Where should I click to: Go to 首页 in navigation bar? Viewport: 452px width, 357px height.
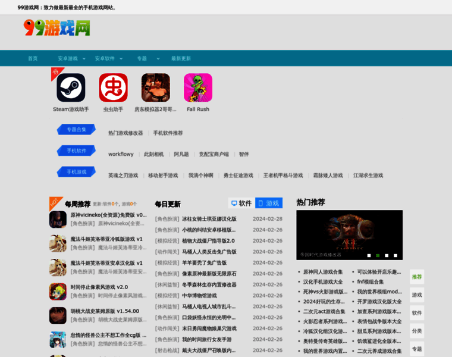(33, 58)
